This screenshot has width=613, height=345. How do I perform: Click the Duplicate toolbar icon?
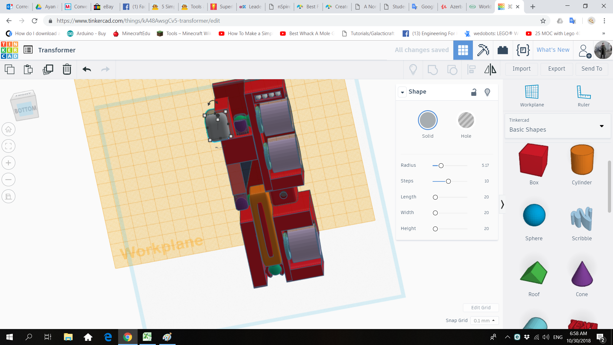[48, 69]
